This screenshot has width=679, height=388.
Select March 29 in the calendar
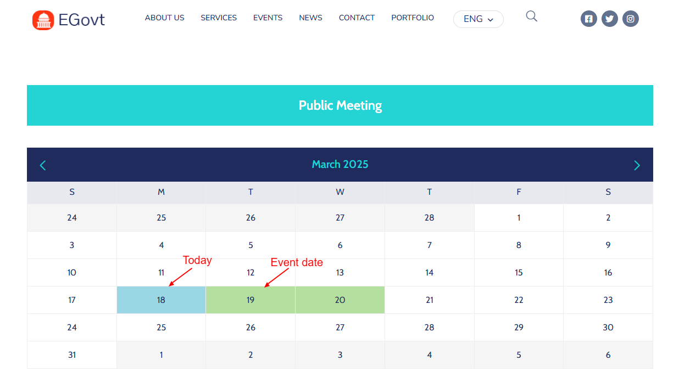(x=519, y=327)
